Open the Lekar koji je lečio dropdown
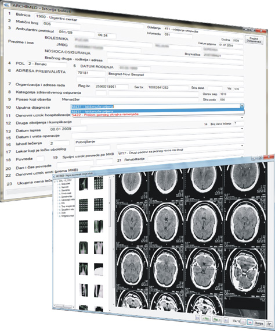The height and width of the screenshot is (331, 275). coord(242,145)
